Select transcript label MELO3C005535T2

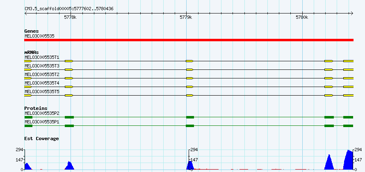pyautogui.click(x=42, y=74)
